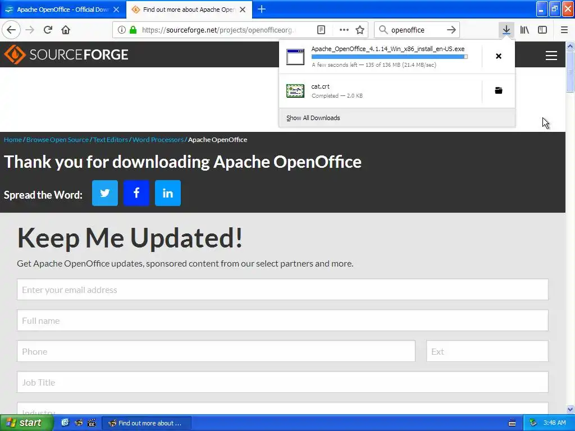Cancel the Apache OpenOffice exe download
Screen dimensions: 575x431
pyautogui.click(x=499, y=56)
